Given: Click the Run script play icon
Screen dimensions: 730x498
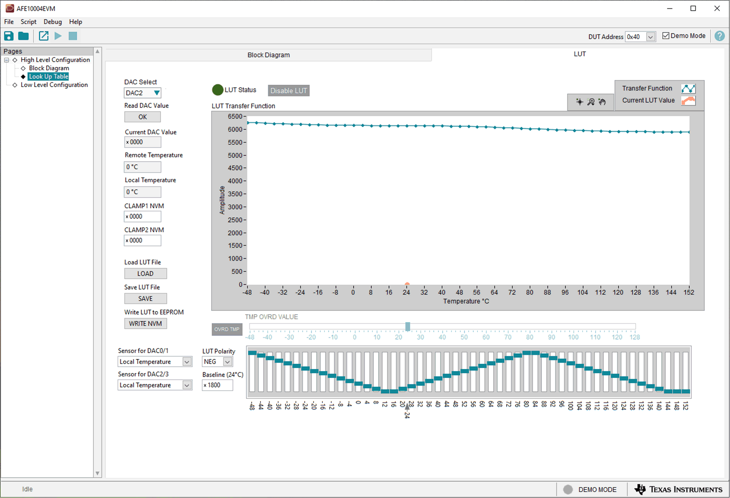Looking at the screenshot, I should click(58, 36).
